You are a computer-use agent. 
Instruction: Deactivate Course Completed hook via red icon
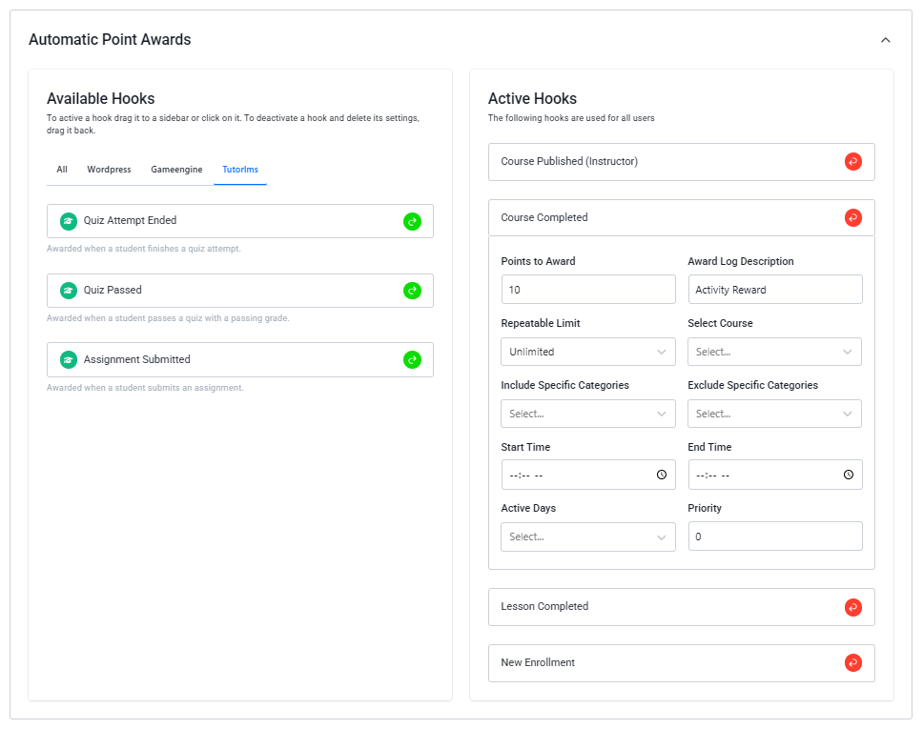point(853,217)
